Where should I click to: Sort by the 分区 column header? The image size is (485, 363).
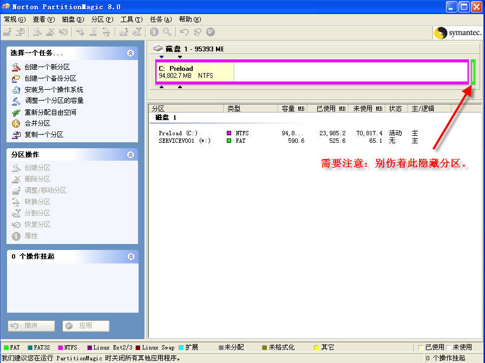point(187,109)
